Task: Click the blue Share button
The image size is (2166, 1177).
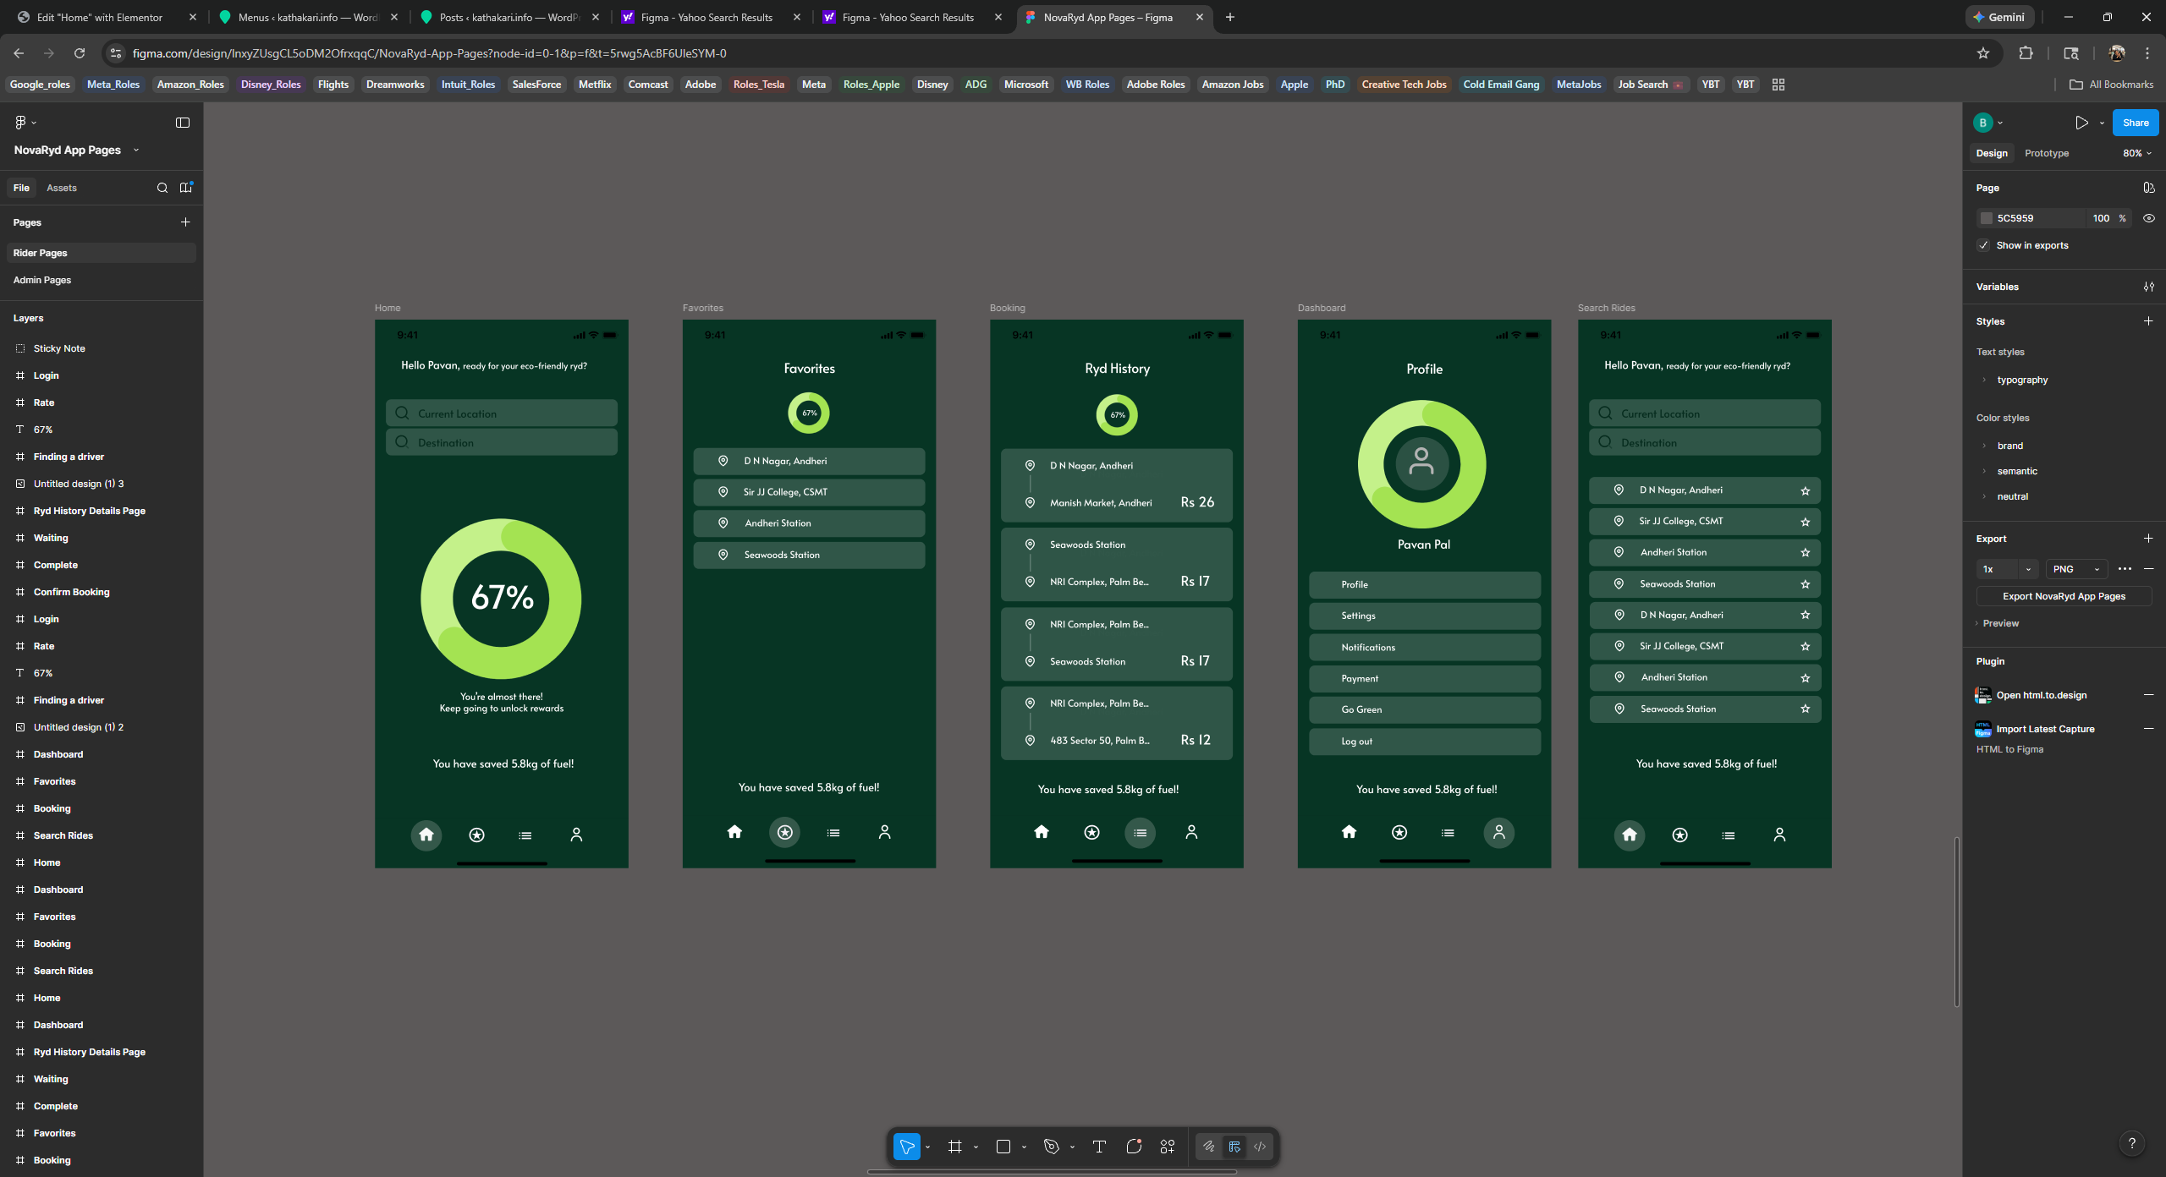Action: 2135,123
